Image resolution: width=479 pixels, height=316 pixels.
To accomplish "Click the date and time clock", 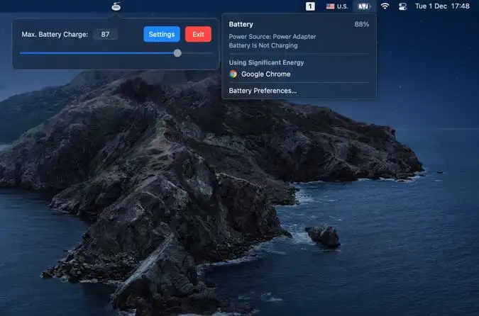I will click(x=442, y=6).
